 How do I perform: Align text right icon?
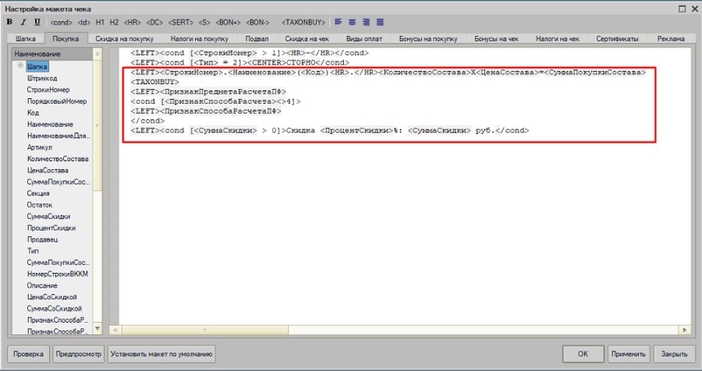pyautogui.click(x=367, y=22)
